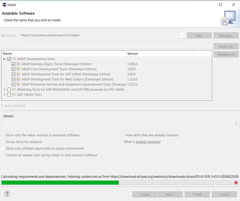Expand the SAP HANA Tools node
Screen dimensions: 240x201
(4, 95)
